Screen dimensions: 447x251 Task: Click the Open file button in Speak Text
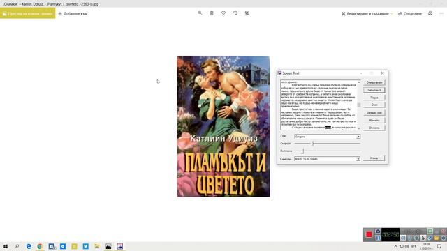(x=374, y=82)
